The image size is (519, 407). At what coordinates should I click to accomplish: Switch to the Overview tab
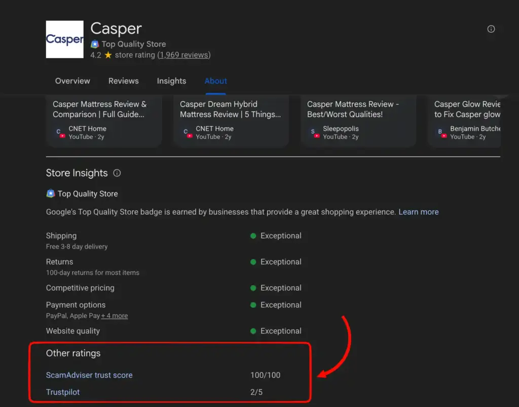click(x=72, y=81)
